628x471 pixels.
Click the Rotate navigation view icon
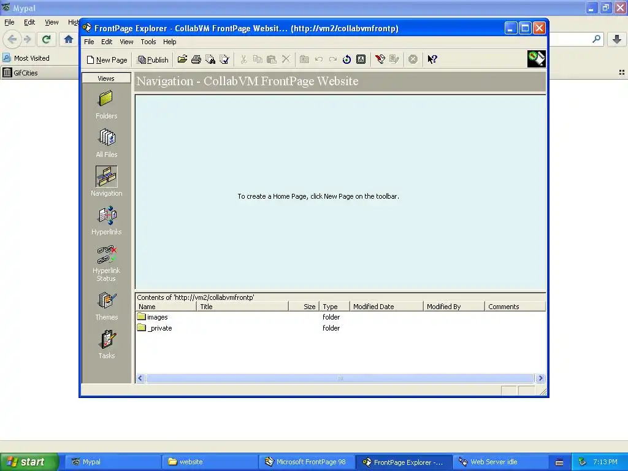(347, 59)
